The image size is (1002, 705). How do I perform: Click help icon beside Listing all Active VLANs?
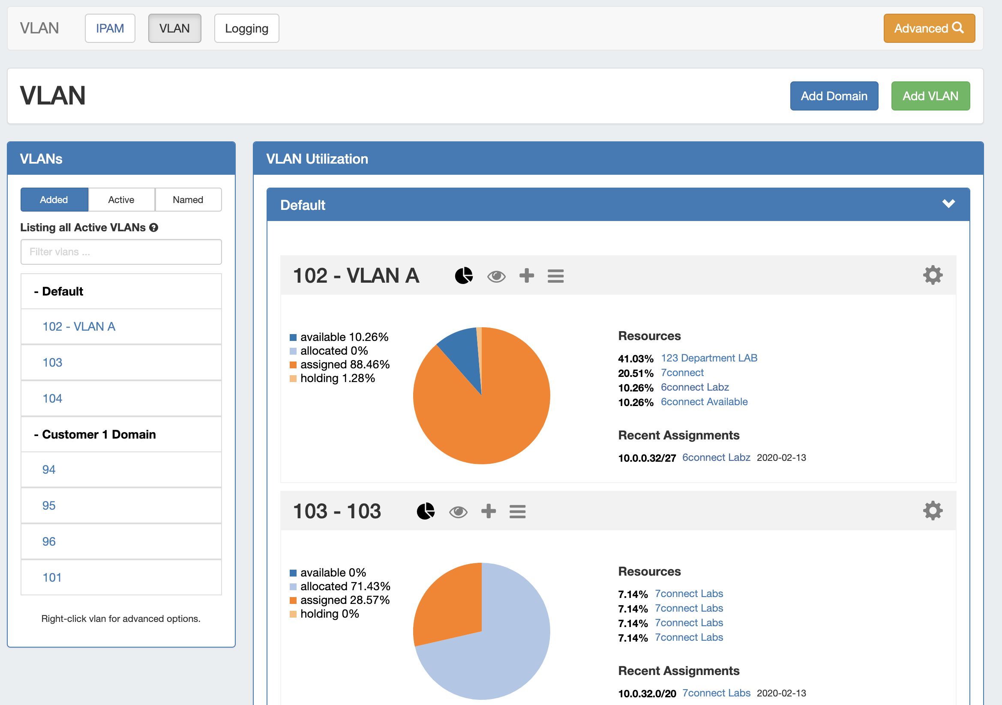[153, 228]
